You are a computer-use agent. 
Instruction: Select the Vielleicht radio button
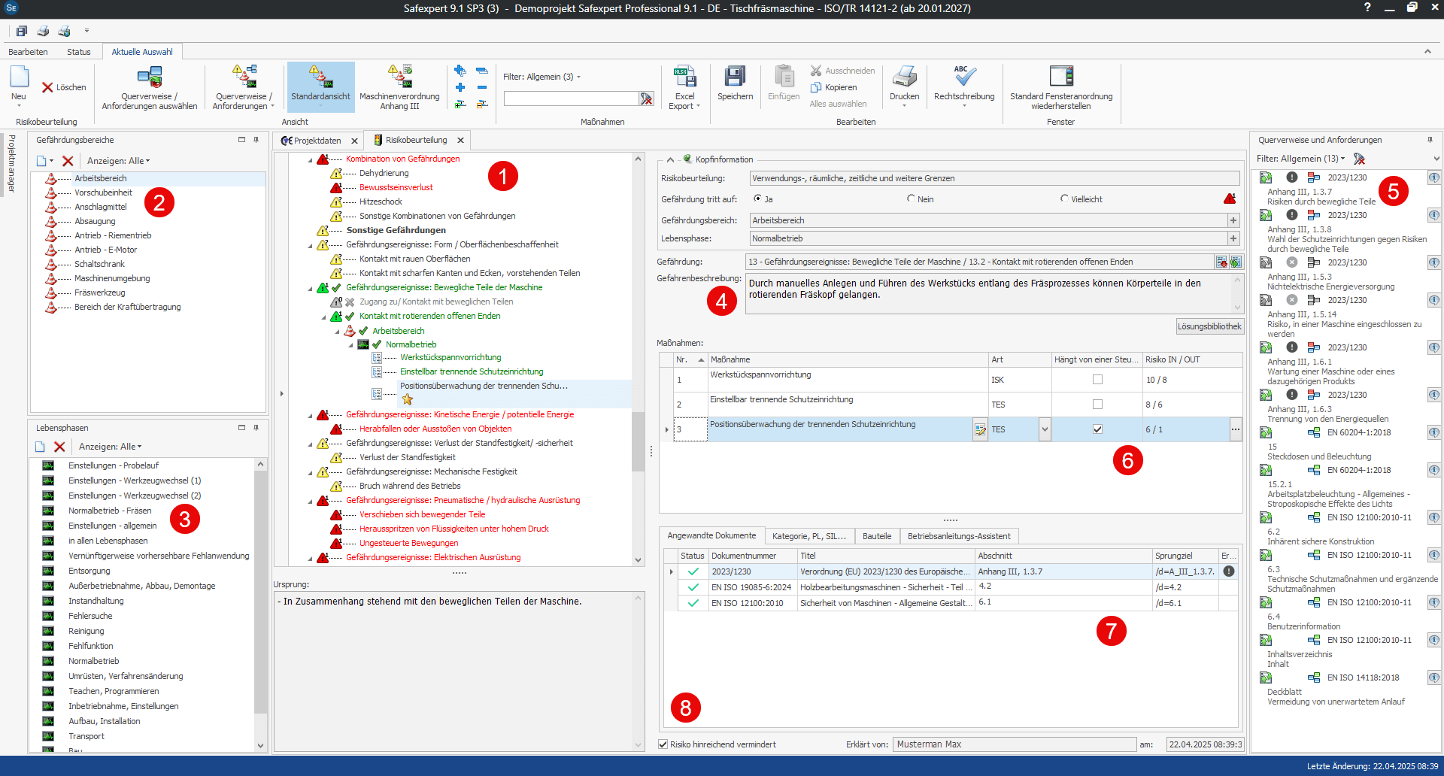click(x=1064, y=199)
